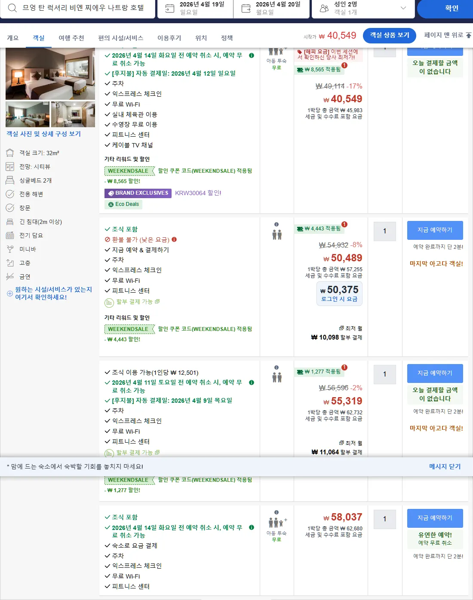Image resolution: width=473 pixels, height=600 pixels.
Task: Click the 할부 결제 가능 link in ₩50,489 offer
Action: point(138,302)
